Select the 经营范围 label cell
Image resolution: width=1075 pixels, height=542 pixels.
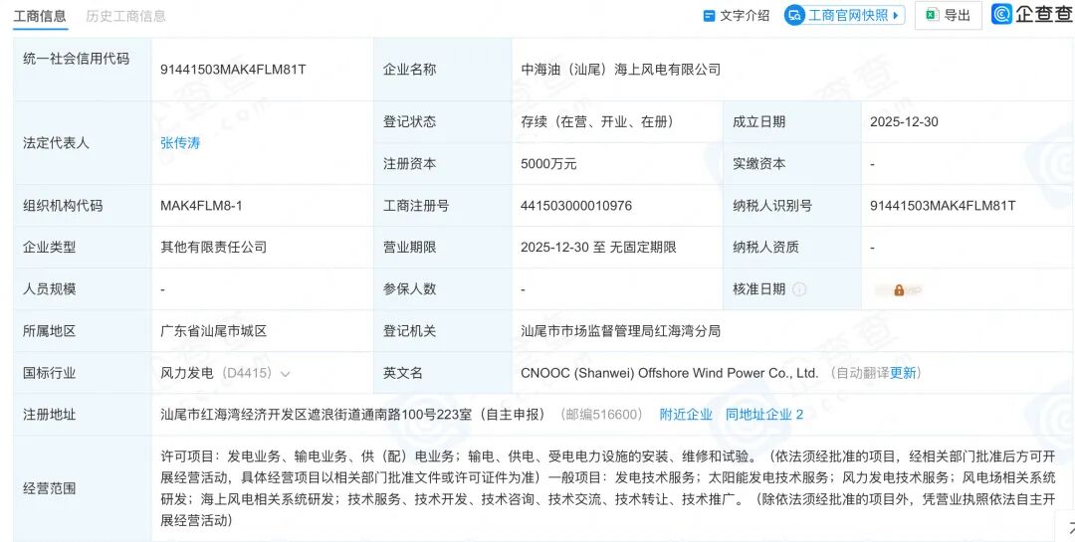(83, 488)
